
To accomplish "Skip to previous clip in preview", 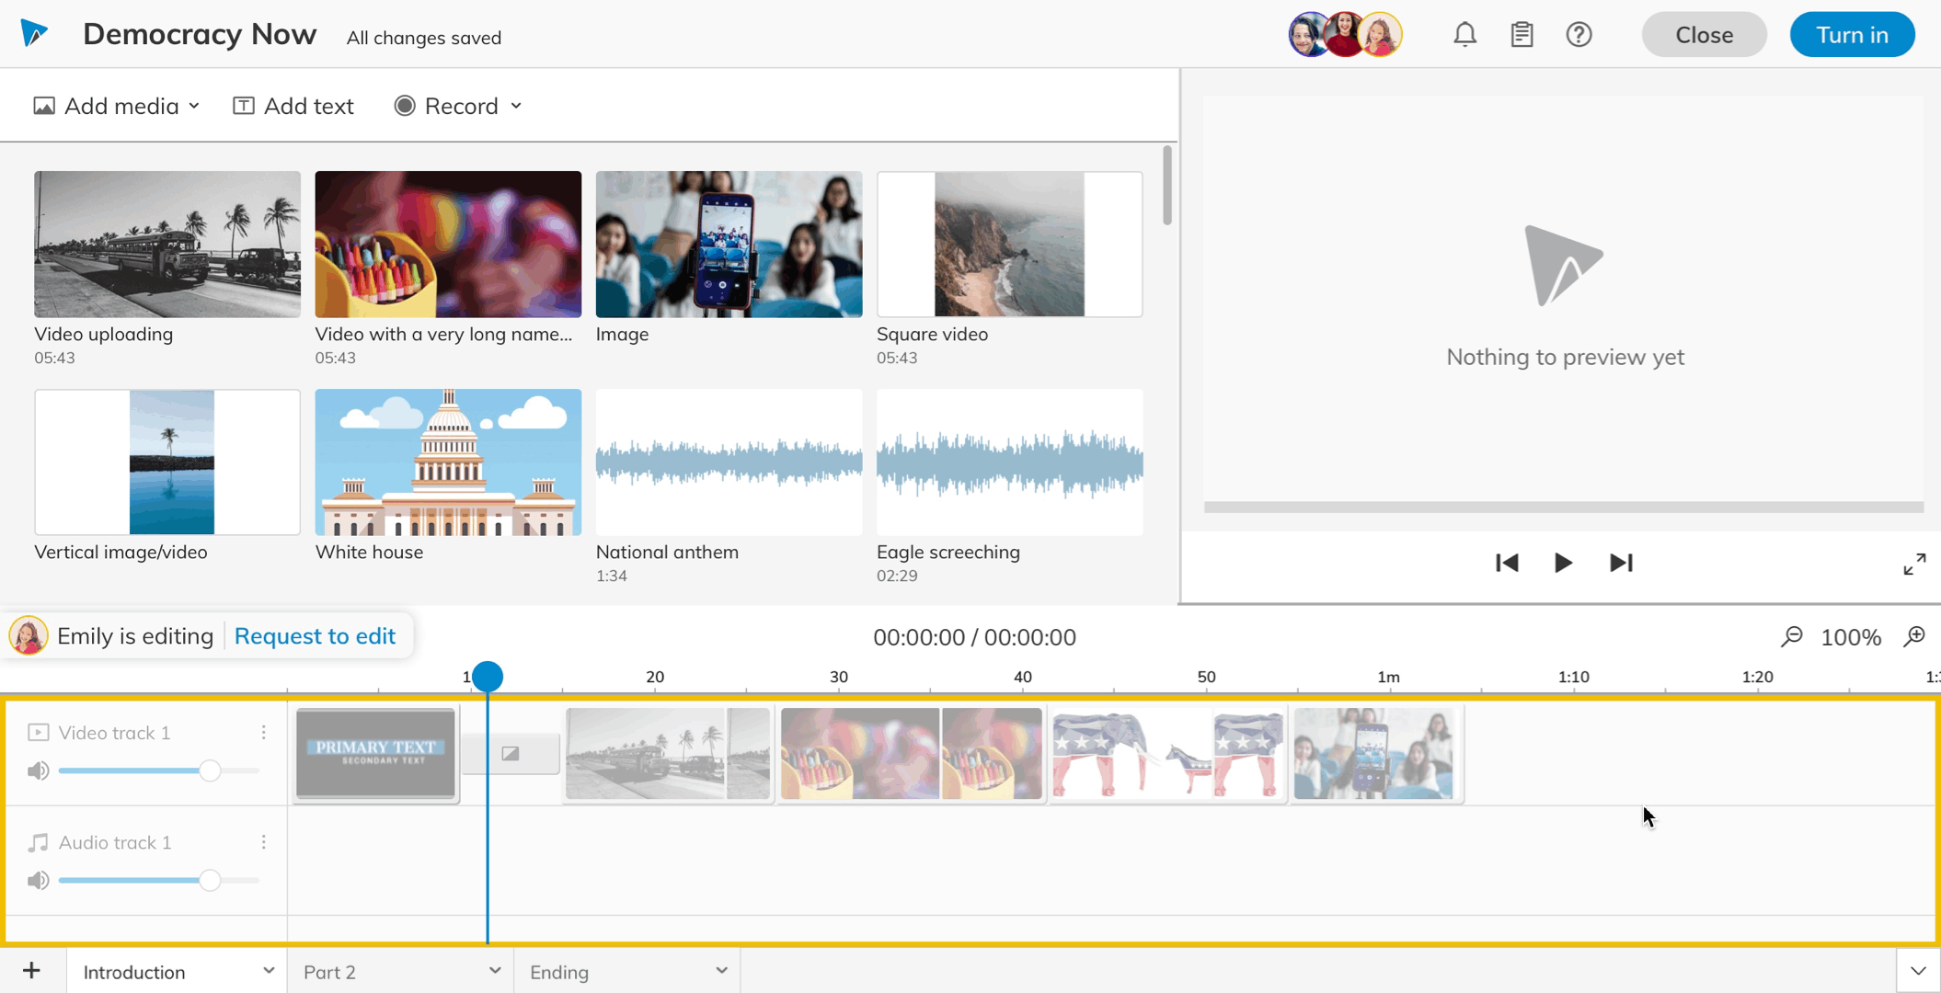I will click(1507, 563).
